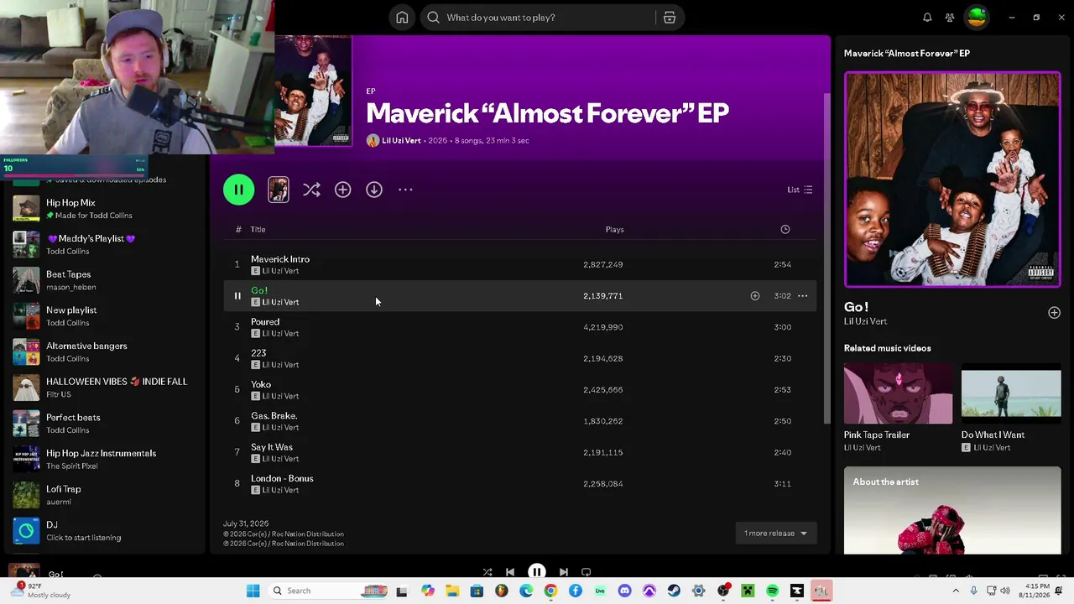Open Do What I Want video thumbnail
The height and width of the screenshot is (604, 1074).
coord(1011,393)
